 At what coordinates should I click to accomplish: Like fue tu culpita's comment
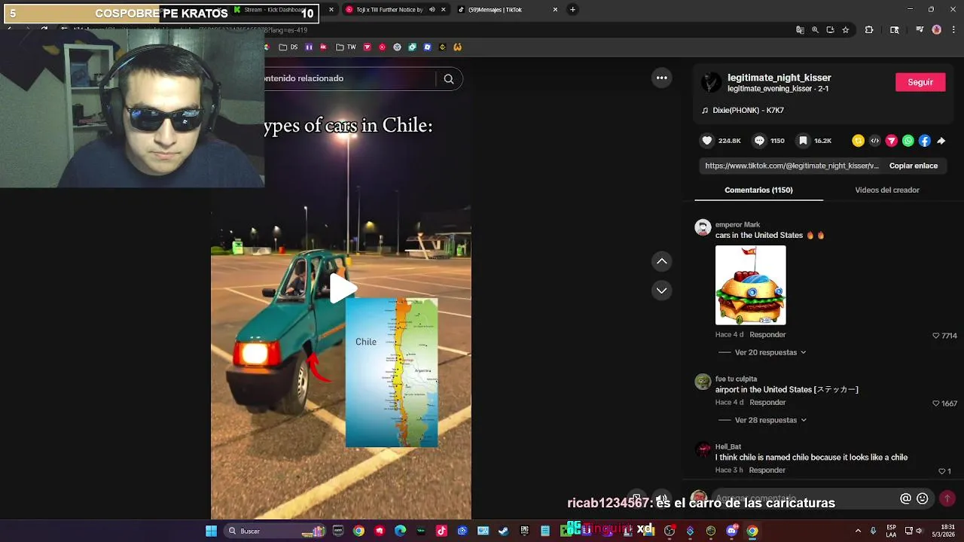click(936, 403)
